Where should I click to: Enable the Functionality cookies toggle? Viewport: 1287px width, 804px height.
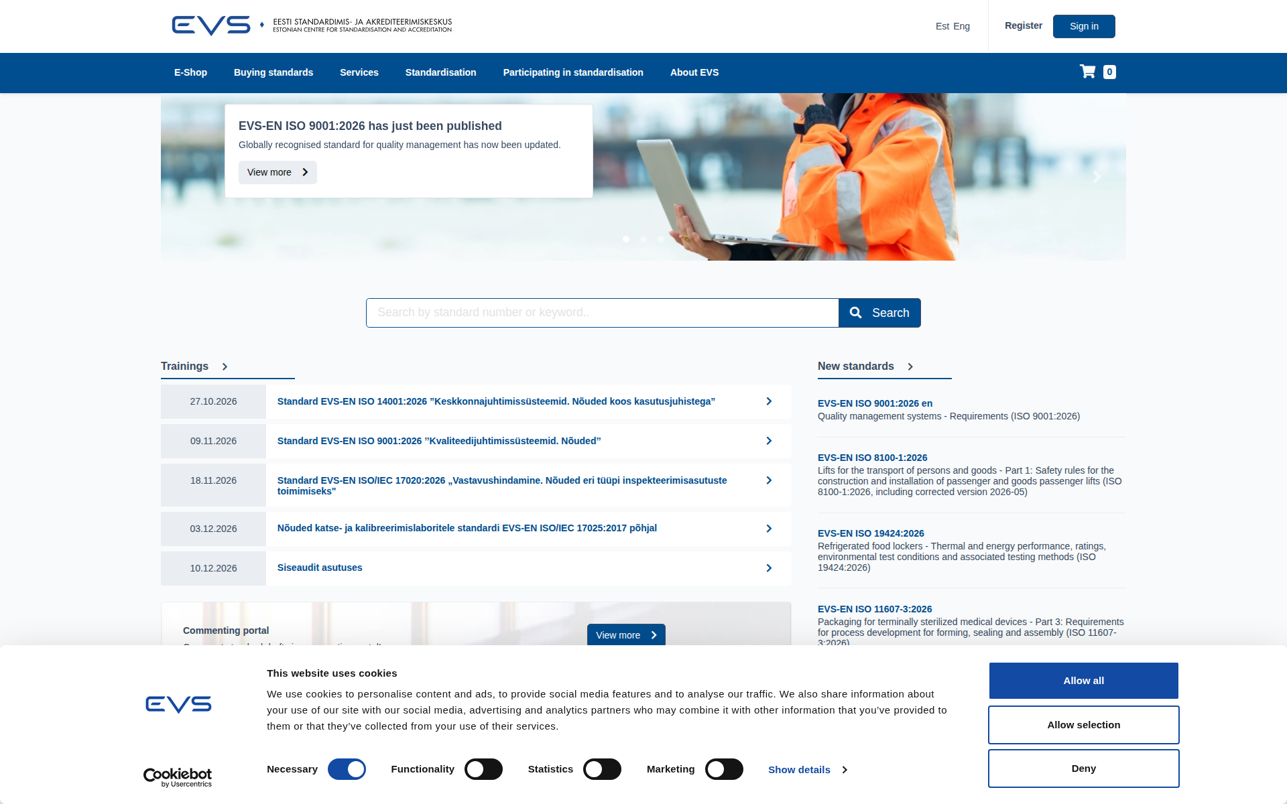pyautogui.click(x=483, y=769)
